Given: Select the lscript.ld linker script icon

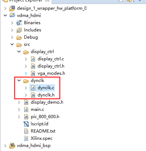Looking at the screenshot, I should click(x=26, y=124).
